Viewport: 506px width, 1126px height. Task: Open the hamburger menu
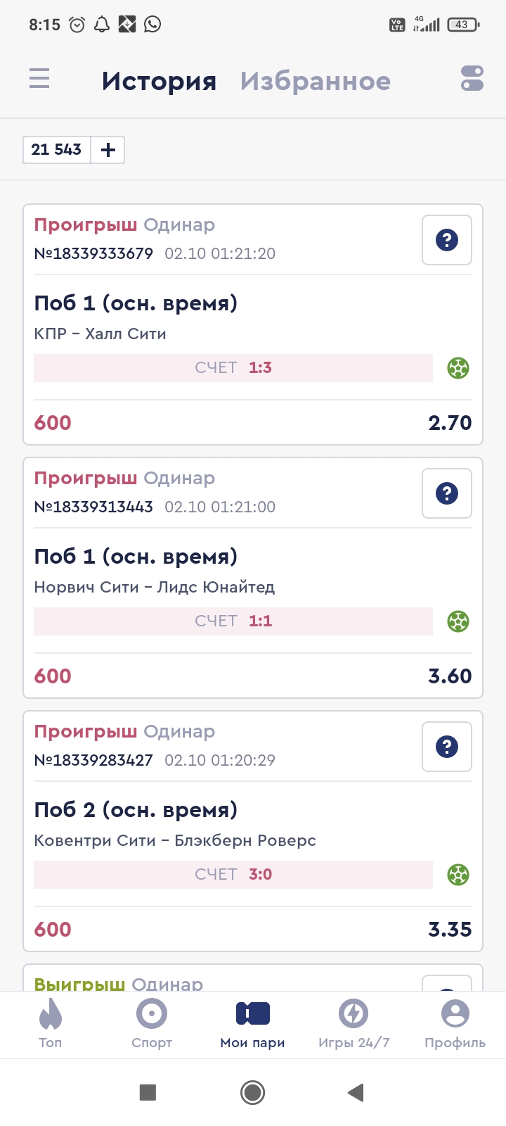[39, 78]
